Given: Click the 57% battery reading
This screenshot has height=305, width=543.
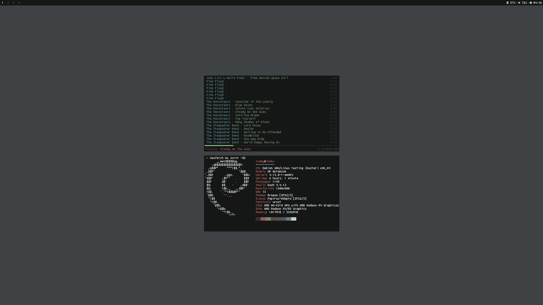Looking at the screenshot, I should (x=513, y=3).
